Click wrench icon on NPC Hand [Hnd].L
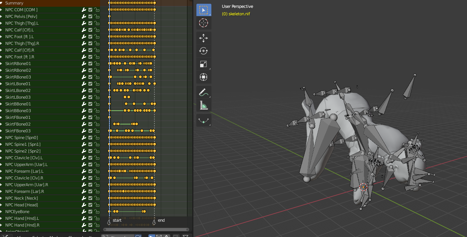 point(84,218)
